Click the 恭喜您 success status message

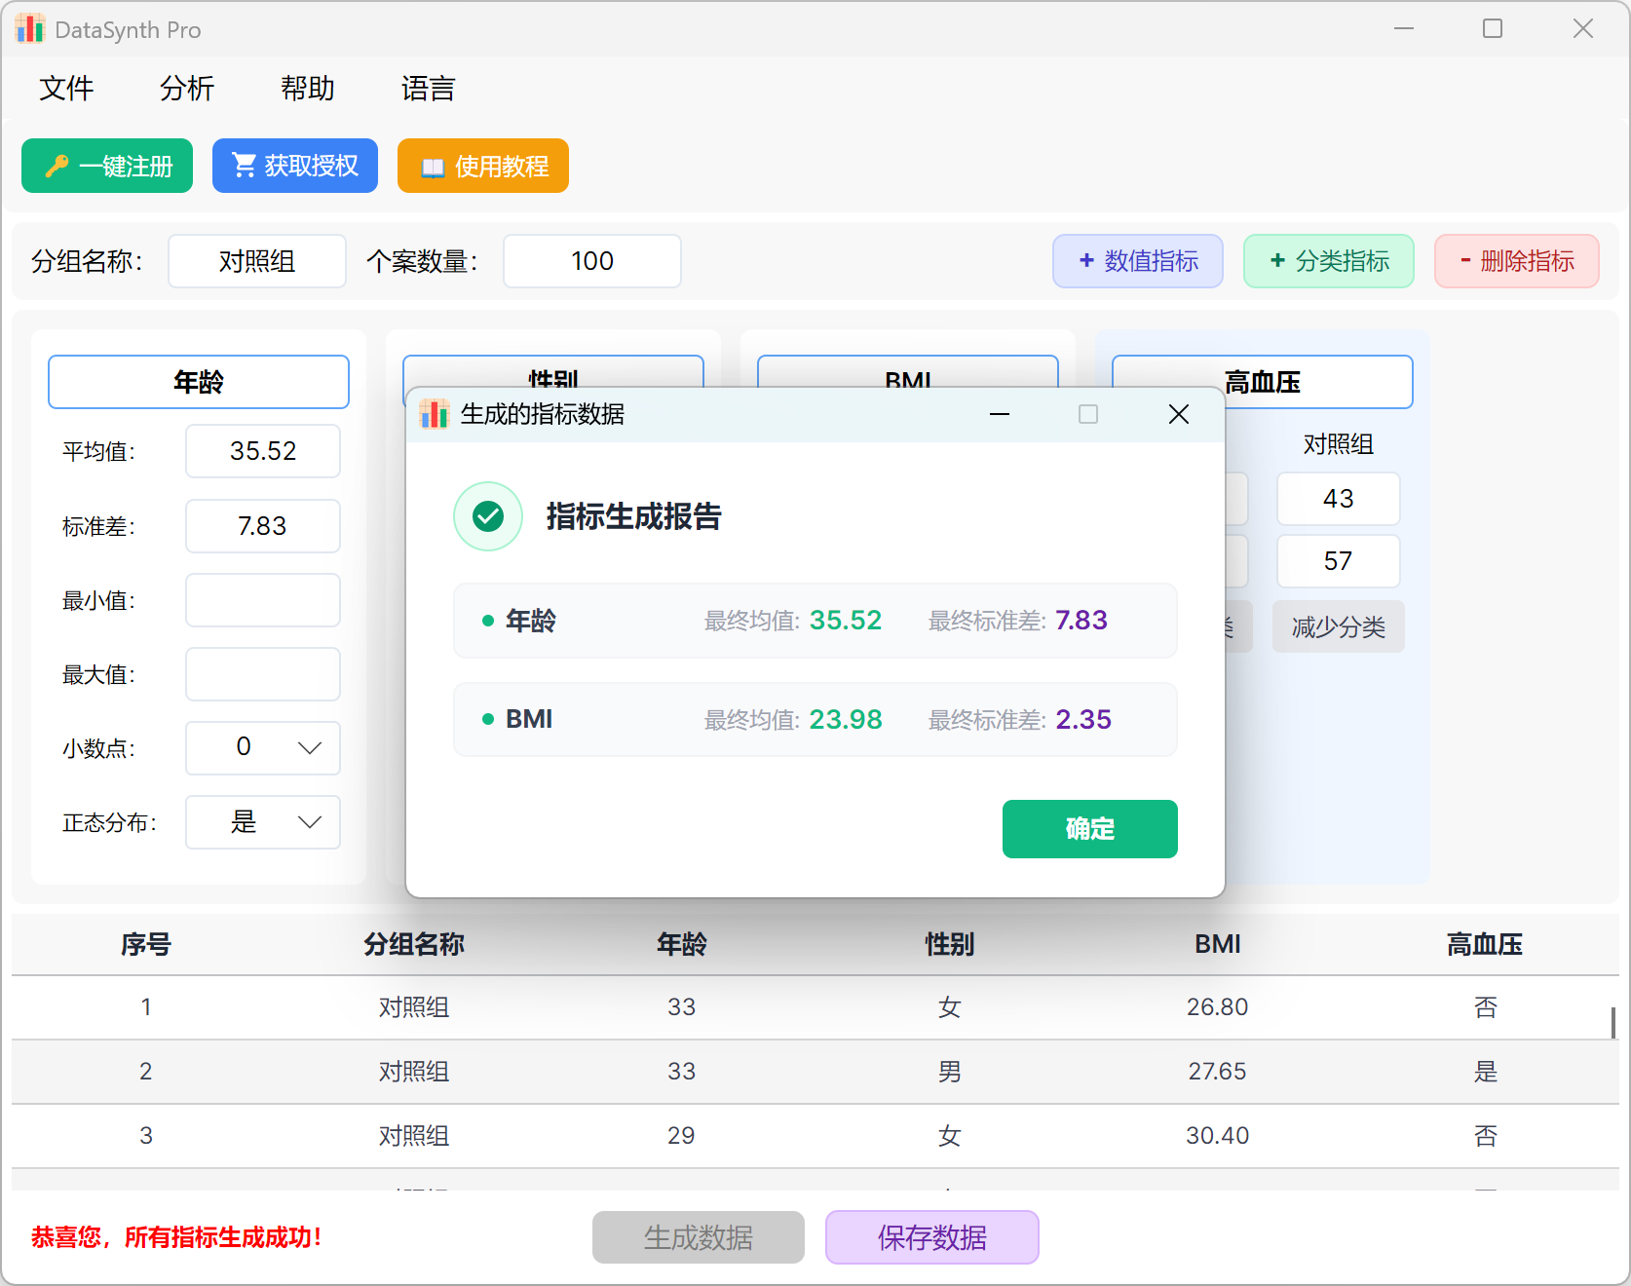pyautogui.click(x=176, y=1237)
